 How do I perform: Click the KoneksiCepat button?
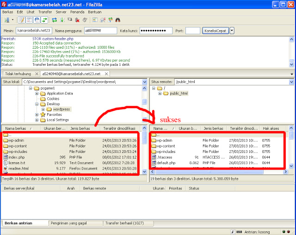tap(216, 31)
